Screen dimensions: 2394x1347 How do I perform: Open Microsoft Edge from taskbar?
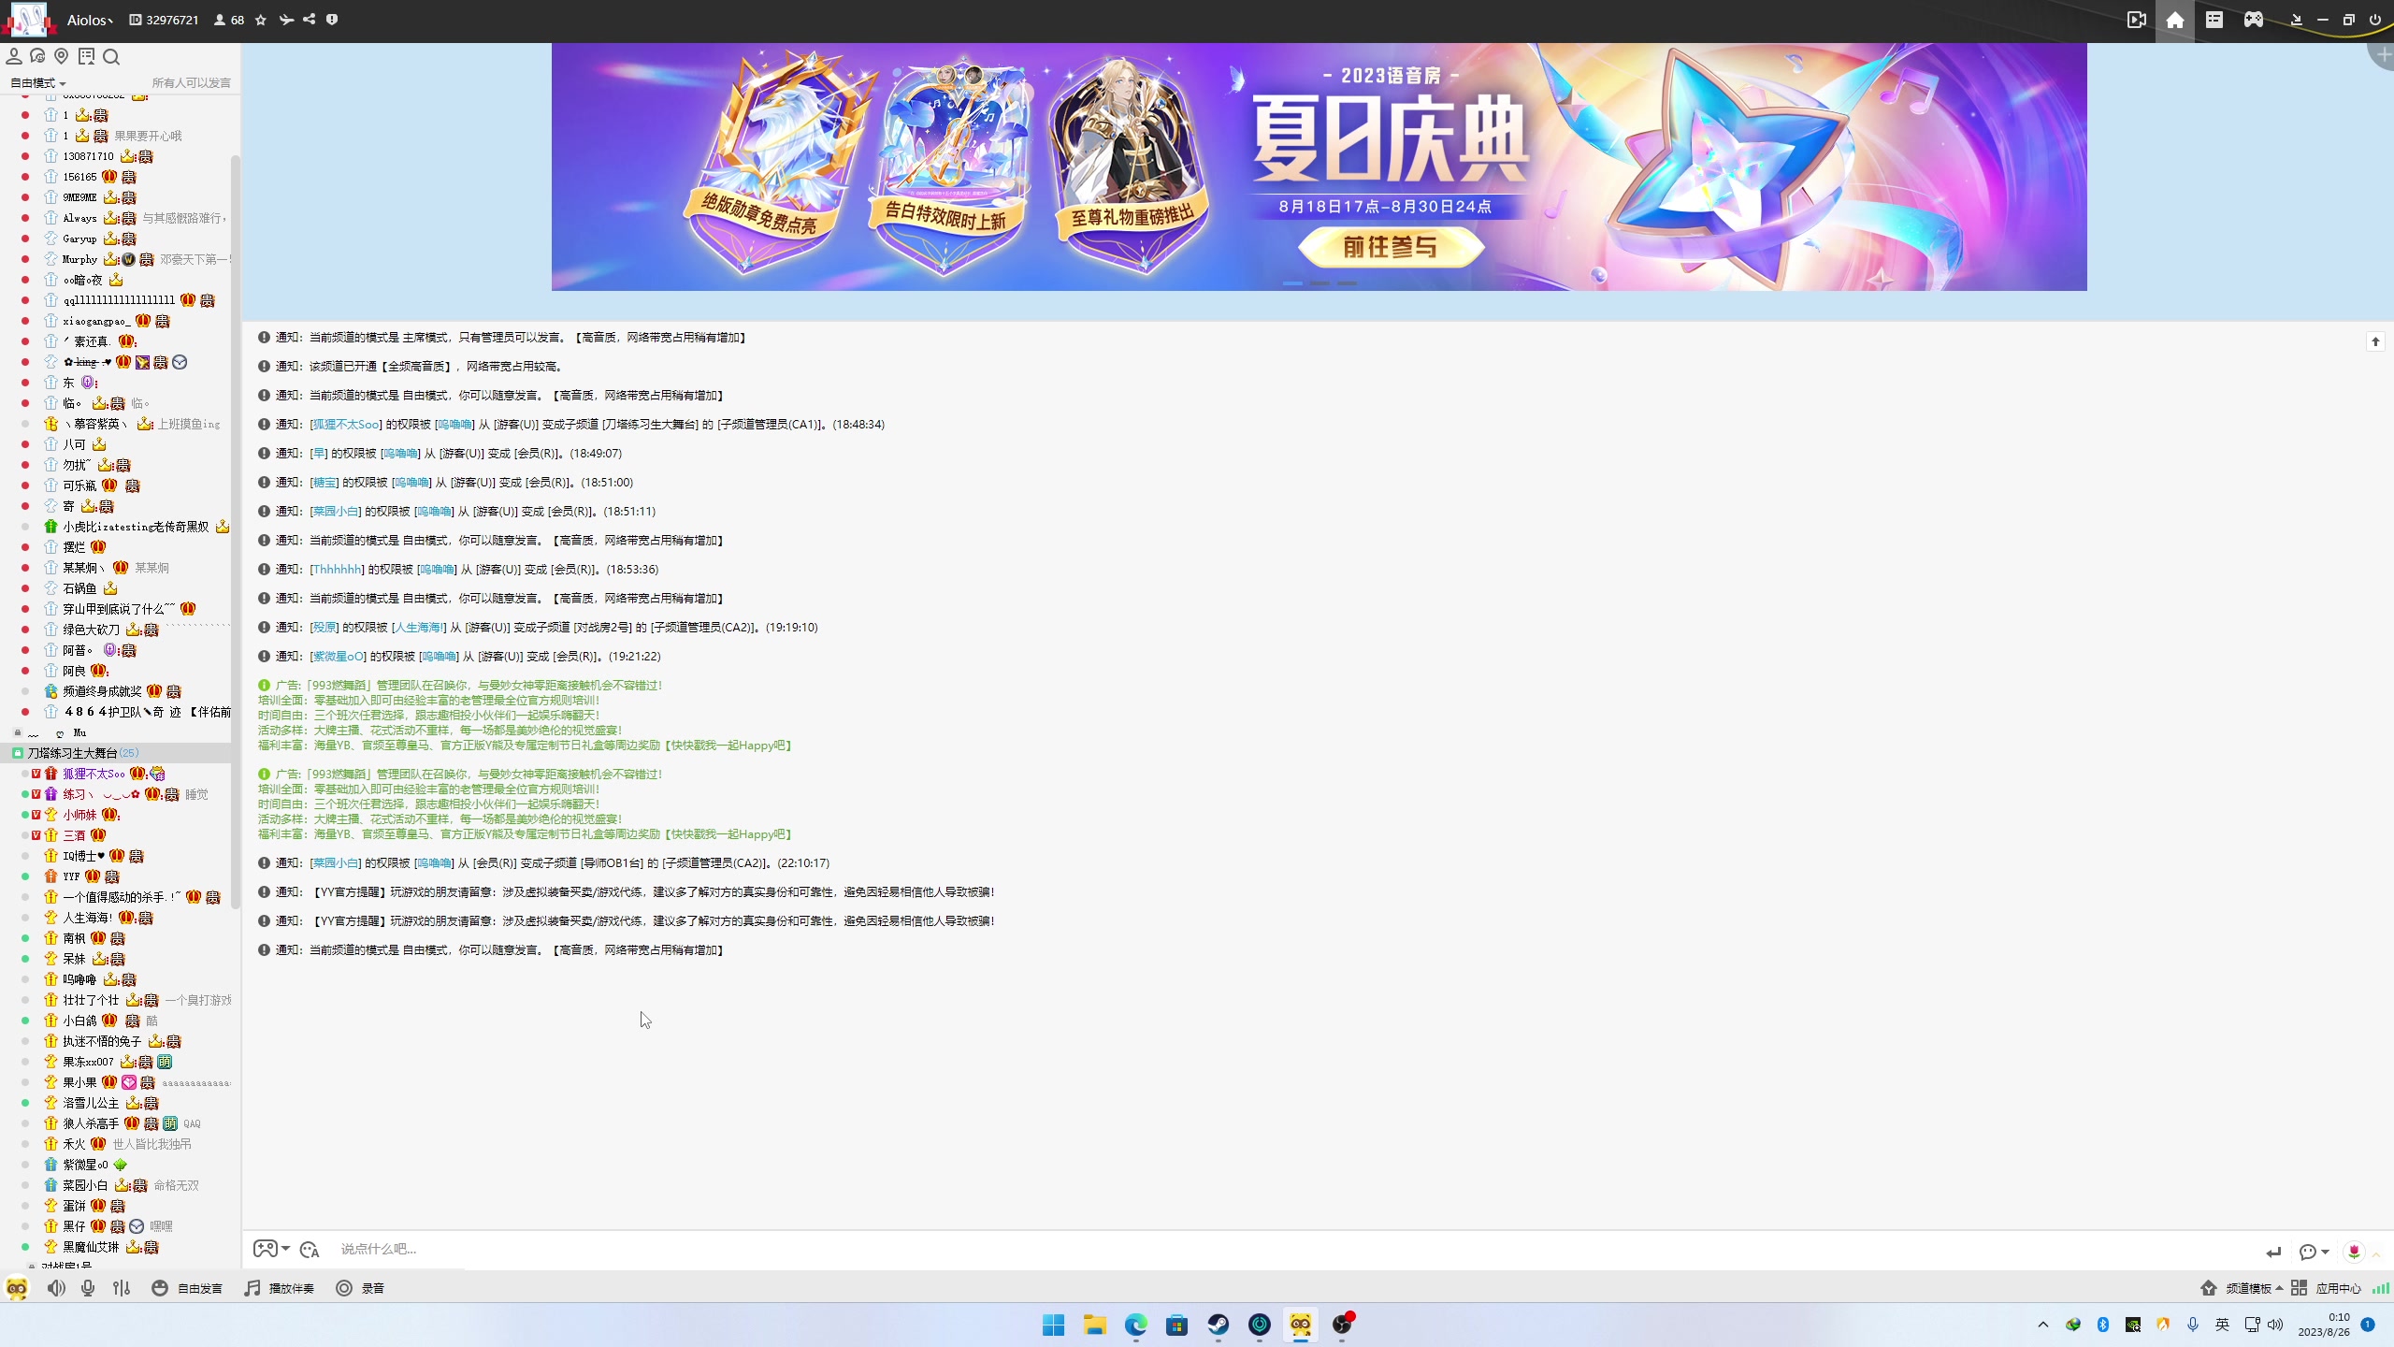click(1136, 1325)
